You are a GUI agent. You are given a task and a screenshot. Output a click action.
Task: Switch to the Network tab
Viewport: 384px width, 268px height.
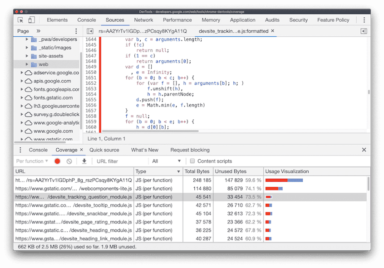(x=143, y=20)
